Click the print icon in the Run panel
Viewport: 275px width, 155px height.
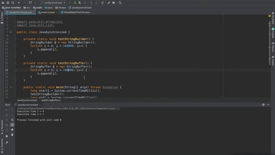coord(12,130)
